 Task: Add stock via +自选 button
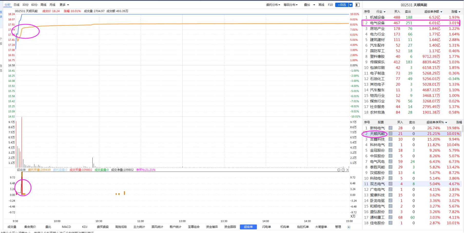tap(342, 5)
